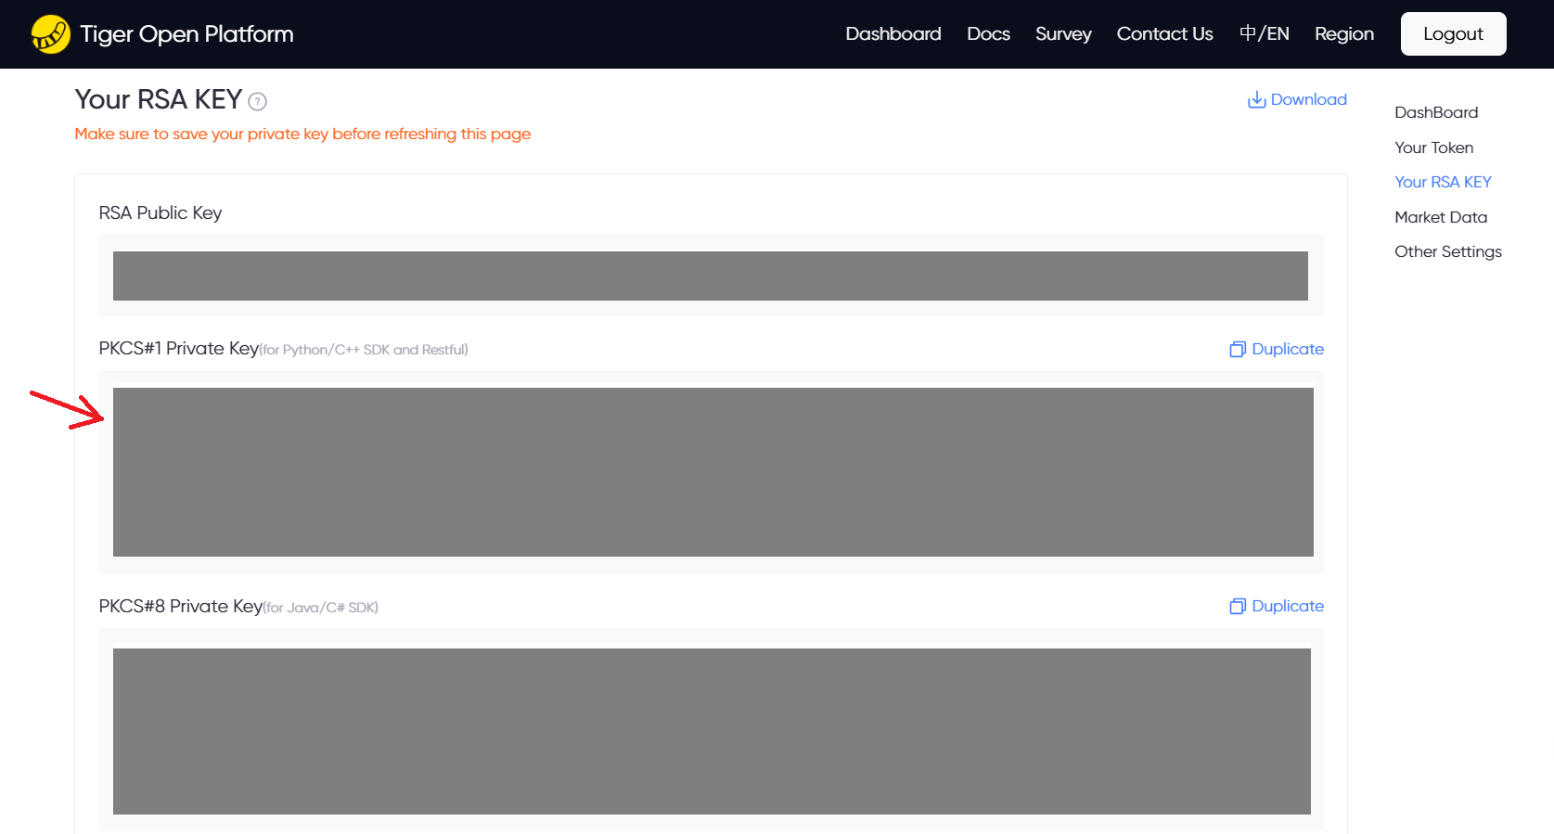The height and width of the screenshot is (834, 1554).
Task: Click the 'Make sure to save your private key' warning
Action: coord(302,134)
